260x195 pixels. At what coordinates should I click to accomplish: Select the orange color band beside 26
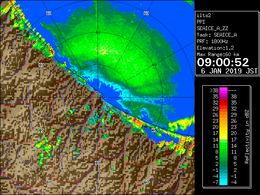(223, 115)
